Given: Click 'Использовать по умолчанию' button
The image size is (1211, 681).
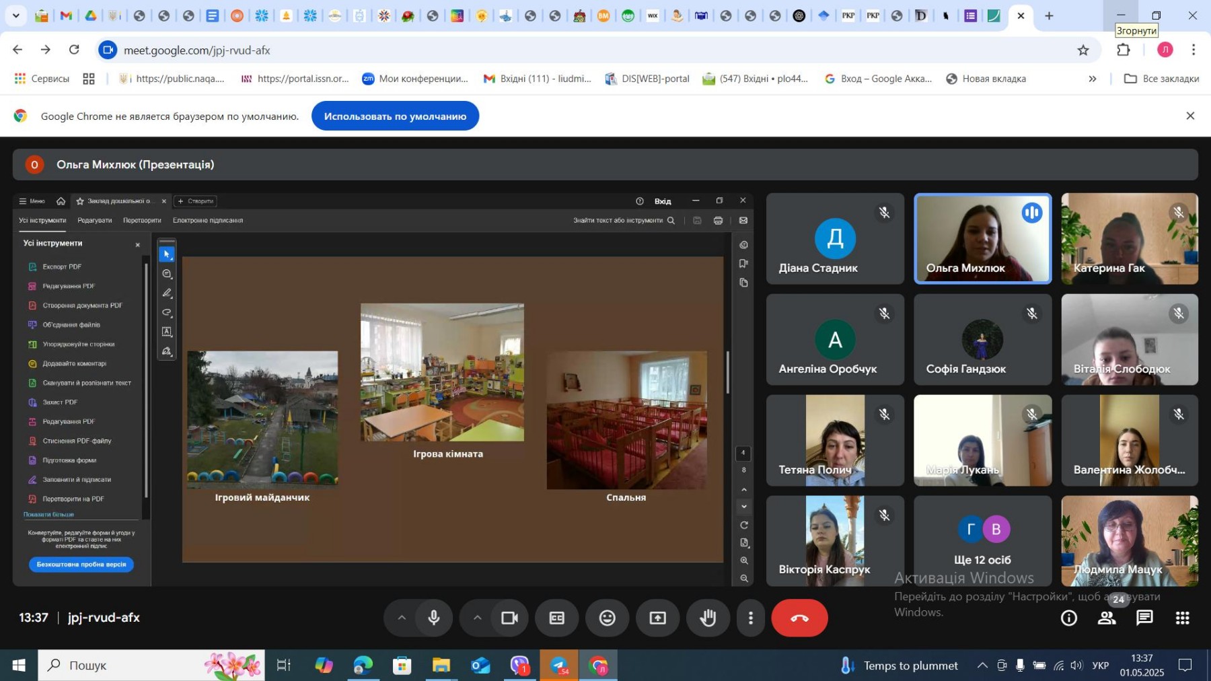Looking at the screenshot, I should 395,116.
